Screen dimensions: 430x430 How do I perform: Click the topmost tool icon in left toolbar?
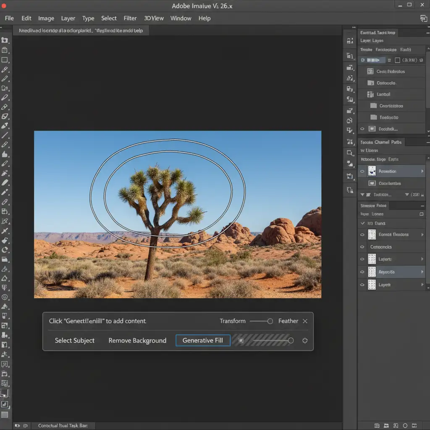point(5,40)
